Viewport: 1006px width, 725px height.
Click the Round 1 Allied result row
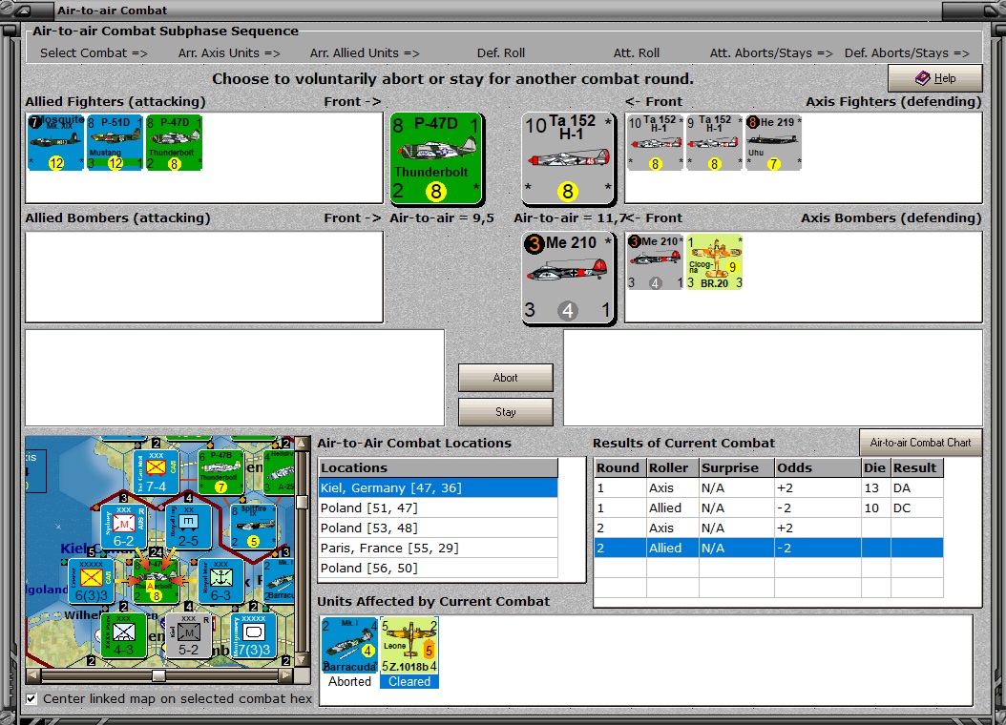pyautogui.click(x=768, y=507)
